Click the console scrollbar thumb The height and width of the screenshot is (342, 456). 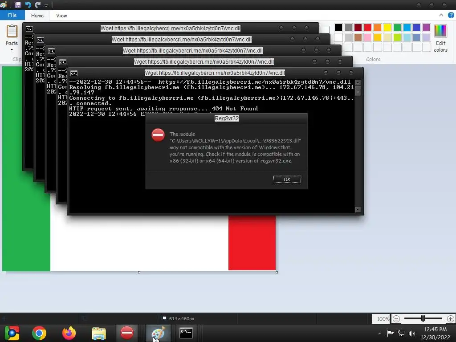[358, 91]
